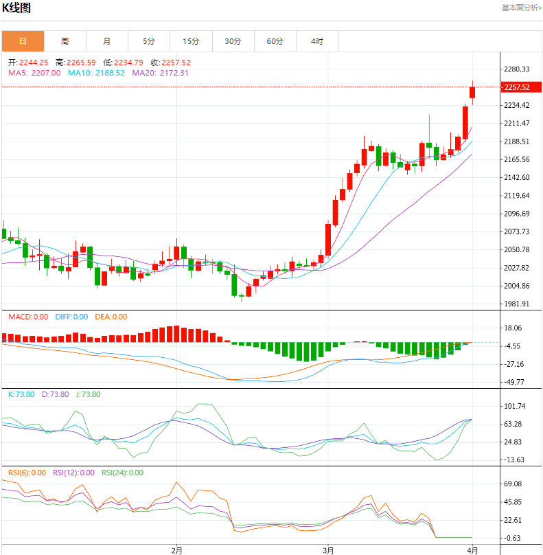Select the 30分 interval tab
Image resolution: width=543 pixels, height=555 pixels.
233,41
